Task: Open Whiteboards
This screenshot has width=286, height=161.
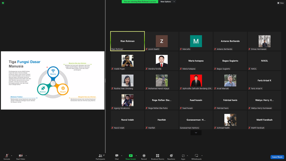Action: point(197,157)
